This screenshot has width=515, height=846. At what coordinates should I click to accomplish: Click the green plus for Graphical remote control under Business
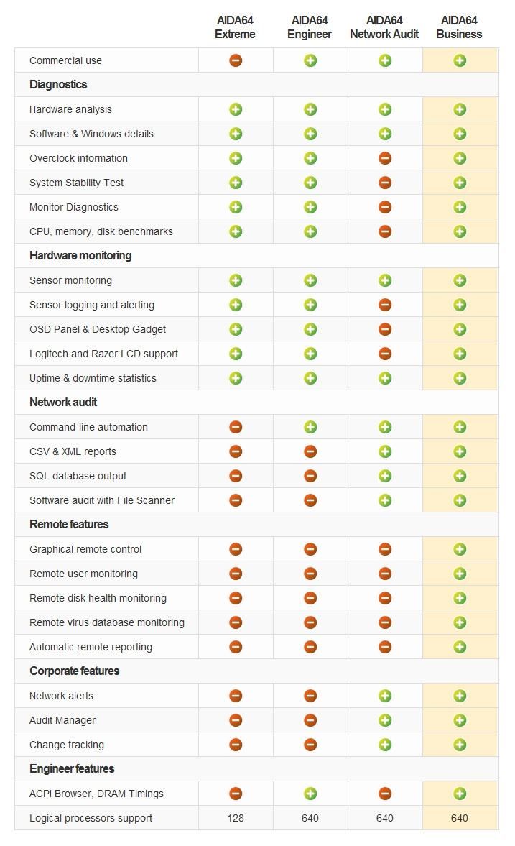[x=460, y=549]
